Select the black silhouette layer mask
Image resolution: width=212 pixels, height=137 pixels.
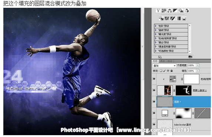[183, 90]
